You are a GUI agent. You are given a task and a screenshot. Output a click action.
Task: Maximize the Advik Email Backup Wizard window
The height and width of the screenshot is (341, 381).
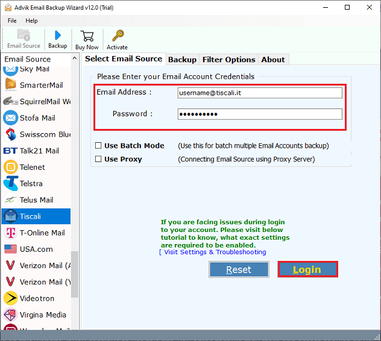click(x=347, y=7)
